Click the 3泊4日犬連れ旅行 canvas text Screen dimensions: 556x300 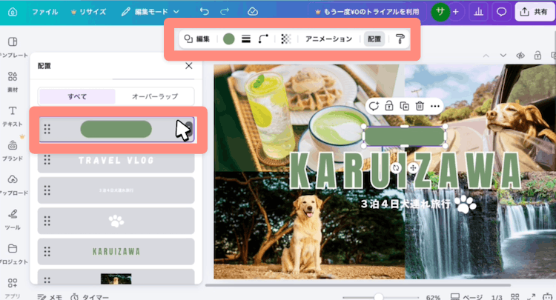(406, 204)
